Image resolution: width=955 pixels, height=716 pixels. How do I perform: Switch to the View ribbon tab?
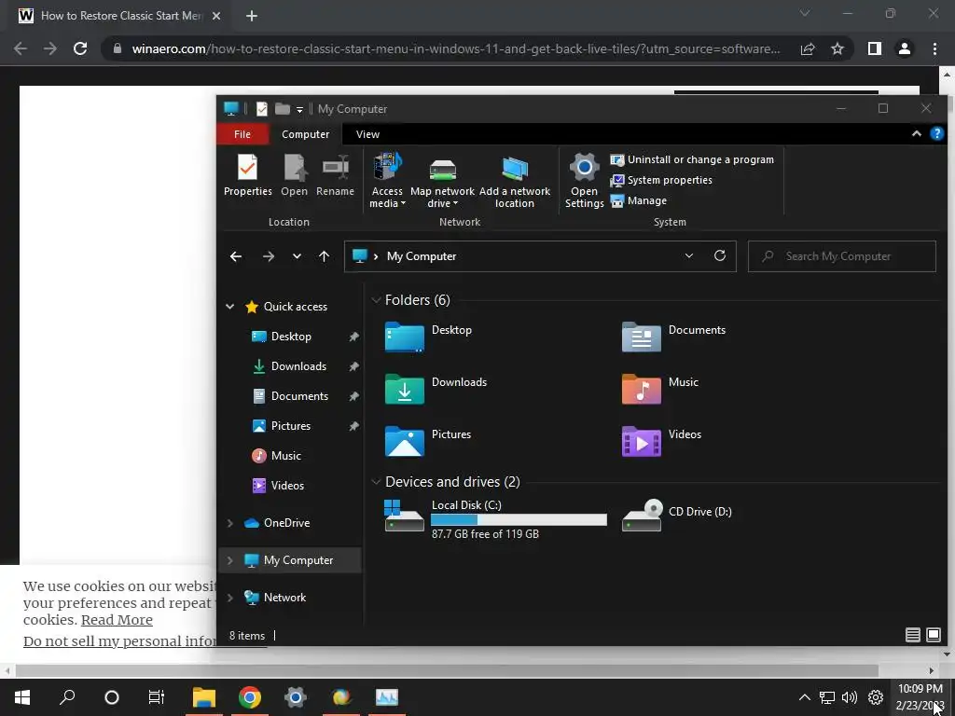pos(367,134)
